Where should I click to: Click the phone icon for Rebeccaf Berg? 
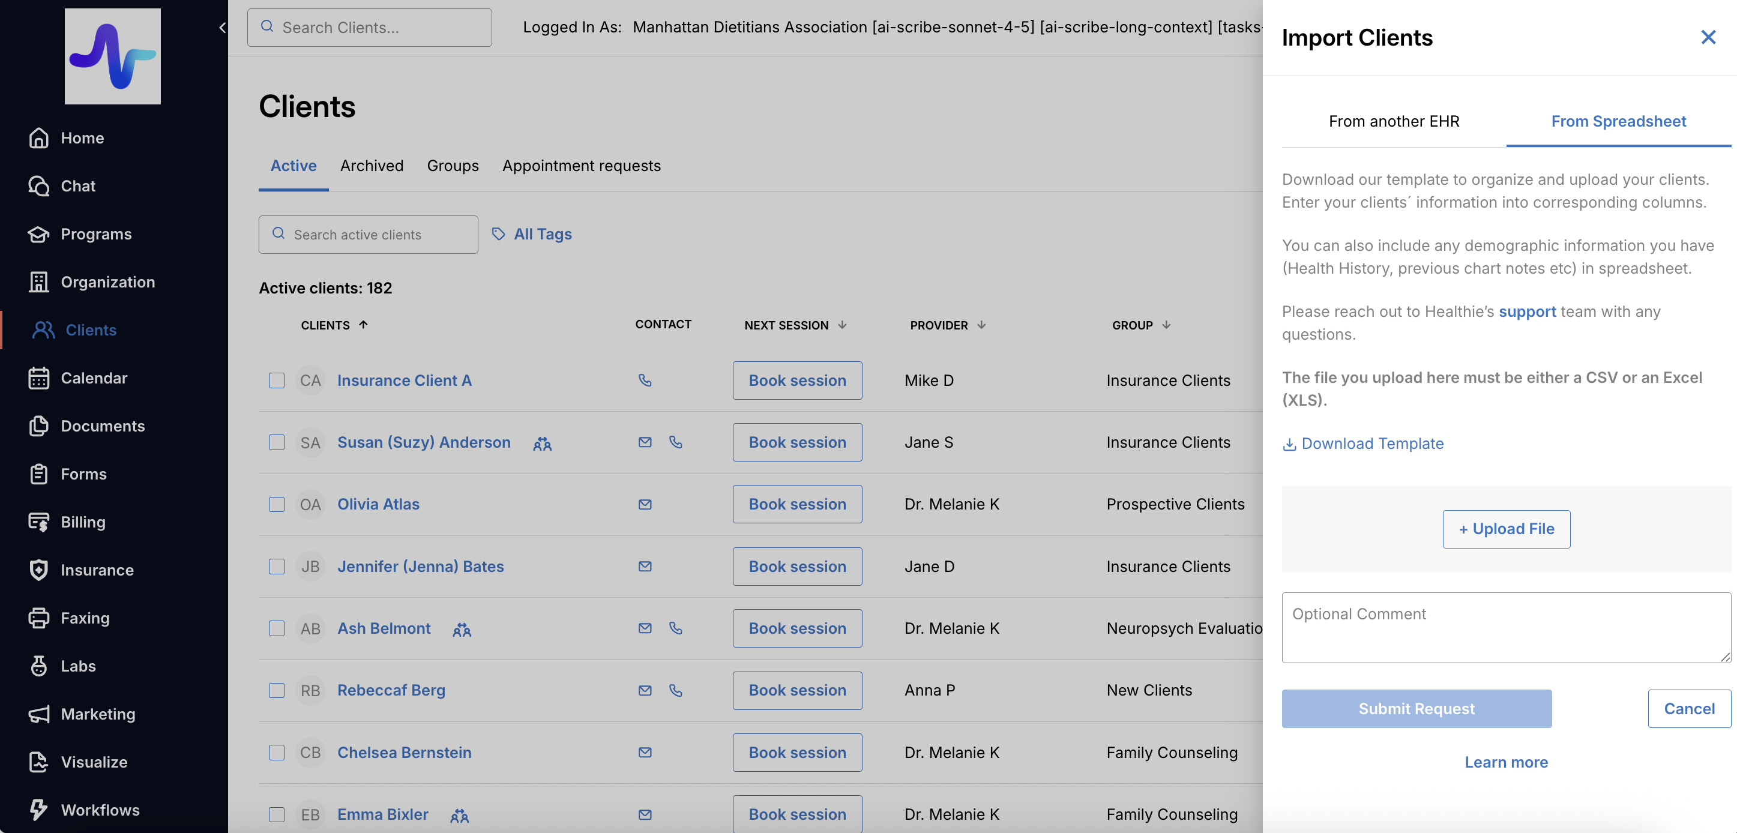[x=676, y=690]
